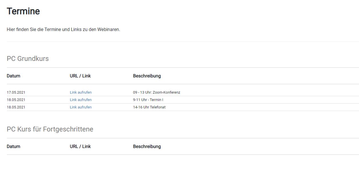Click the Termine page title
The image size is (359, 177).
click(23, 11)
